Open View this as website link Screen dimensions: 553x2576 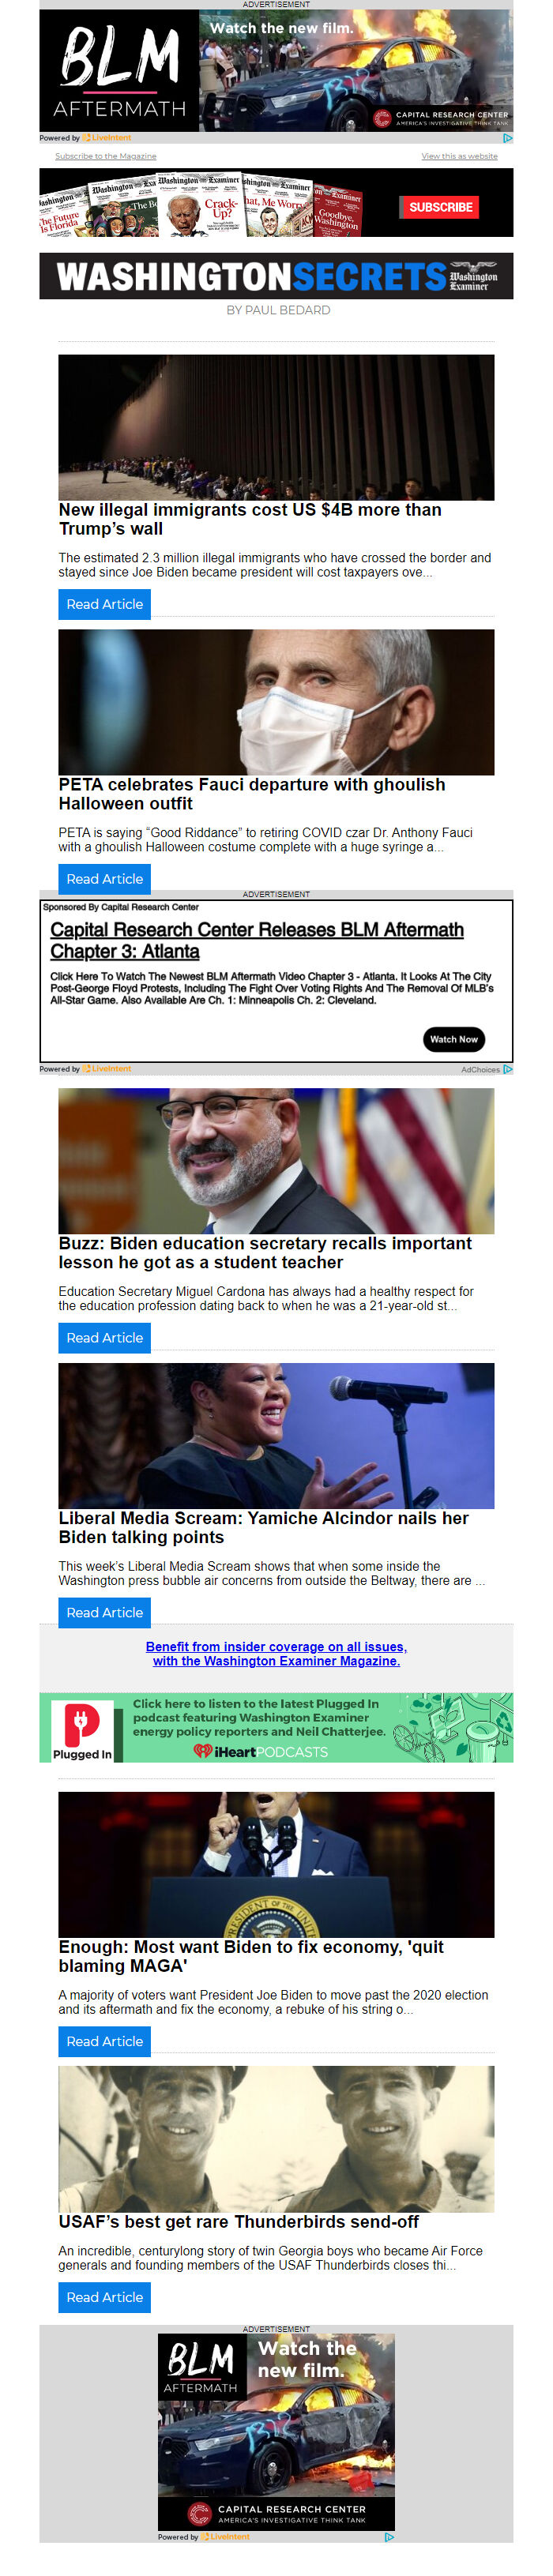coord(459,156)
